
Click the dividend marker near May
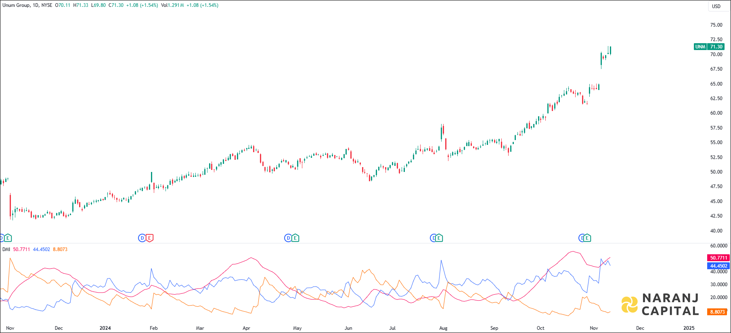(288, 238)
